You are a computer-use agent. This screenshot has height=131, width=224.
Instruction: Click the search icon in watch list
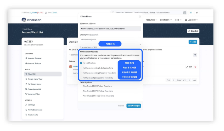tap(195, 55)
